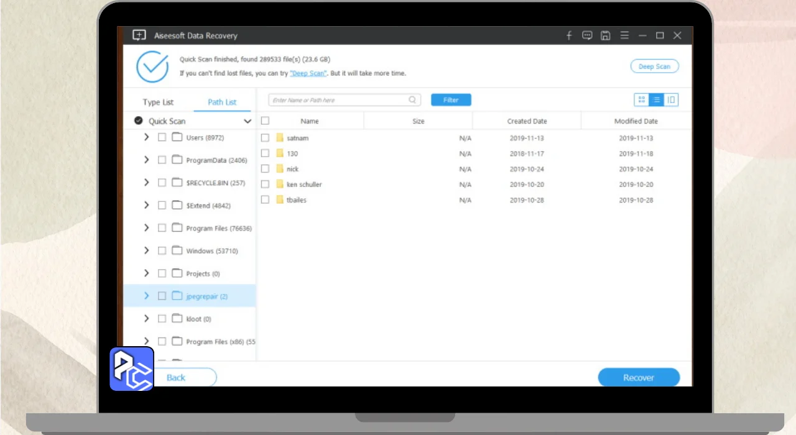Check the tbailes folder checkbox
796x435 pixels.
[x=265, y=200]
